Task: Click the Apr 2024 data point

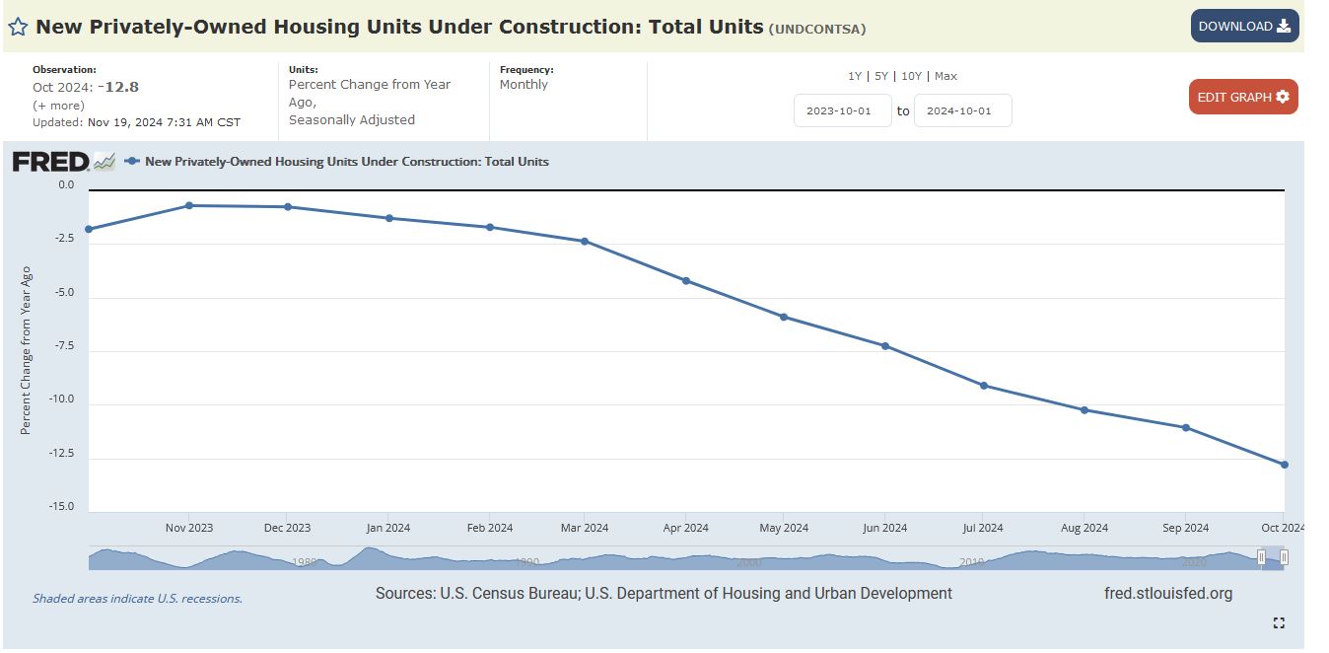Action: (x=686, y=281)
